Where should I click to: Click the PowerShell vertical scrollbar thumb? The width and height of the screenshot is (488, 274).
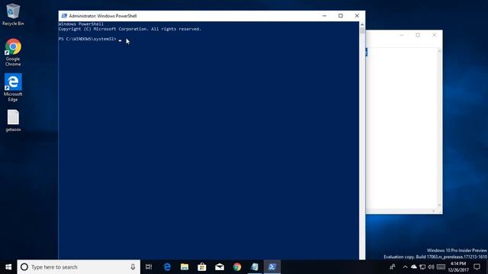tap(362, 30)
